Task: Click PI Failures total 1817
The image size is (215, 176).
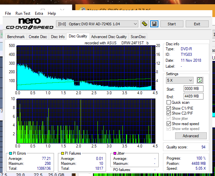Action: tap(99, 168)
